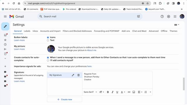Open bulleted list option in editor
This screenshot has height=105, width=187.
(146, 92)
